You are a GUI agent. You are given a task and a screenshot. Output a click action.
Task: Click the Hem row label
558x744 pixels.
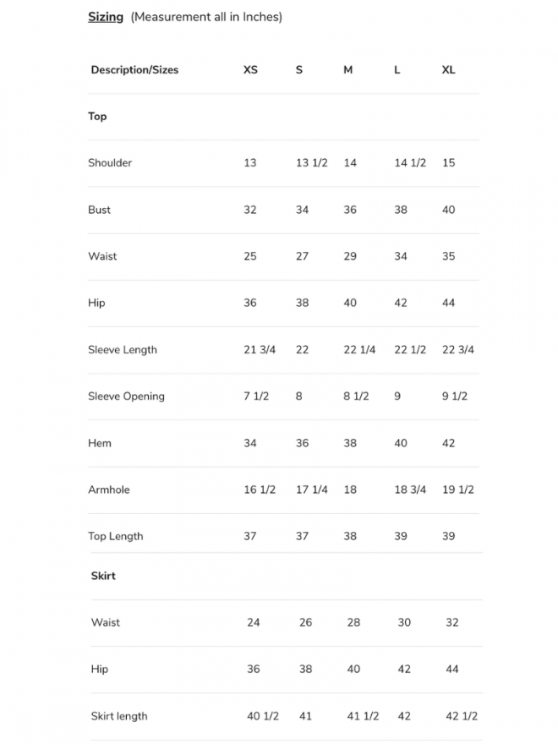tap(100, 443)
